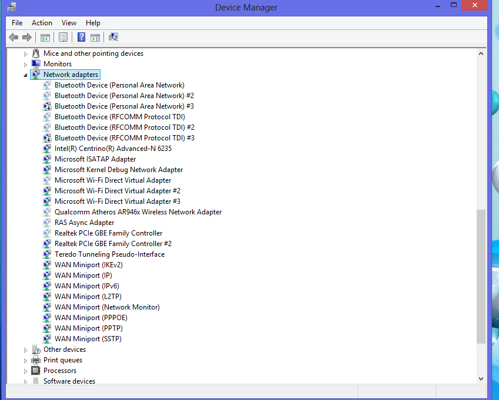
Task: Expand Mice and other pointing devices
Action: 25,54
